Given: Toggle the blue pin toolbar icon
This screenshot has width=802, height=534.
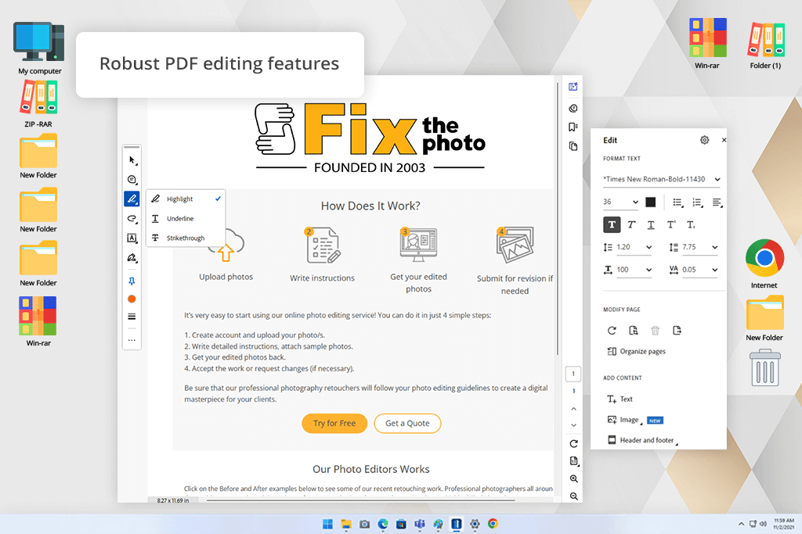Looking at the screenshot, I should [x=132, y=281].
